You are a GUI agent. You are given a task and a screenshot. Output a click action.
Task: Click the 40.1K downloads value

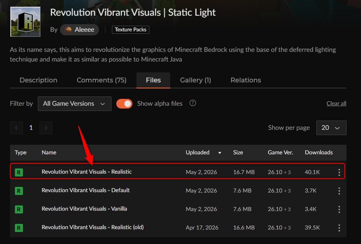[312, 172]
